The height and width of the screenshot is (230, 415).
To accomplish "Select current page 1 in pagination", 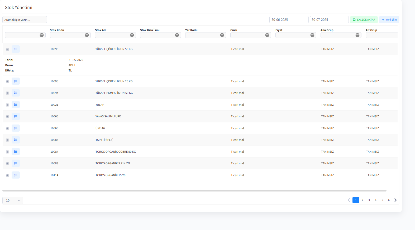I will tap(356, 200).
